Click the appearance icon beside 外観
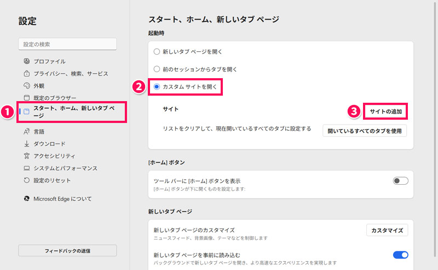The image size is (438, 270). [x=26, y=86]
